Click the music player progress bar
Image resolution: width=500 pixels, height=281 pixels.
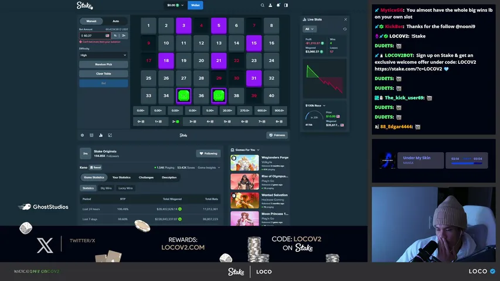tap(467, 163)
